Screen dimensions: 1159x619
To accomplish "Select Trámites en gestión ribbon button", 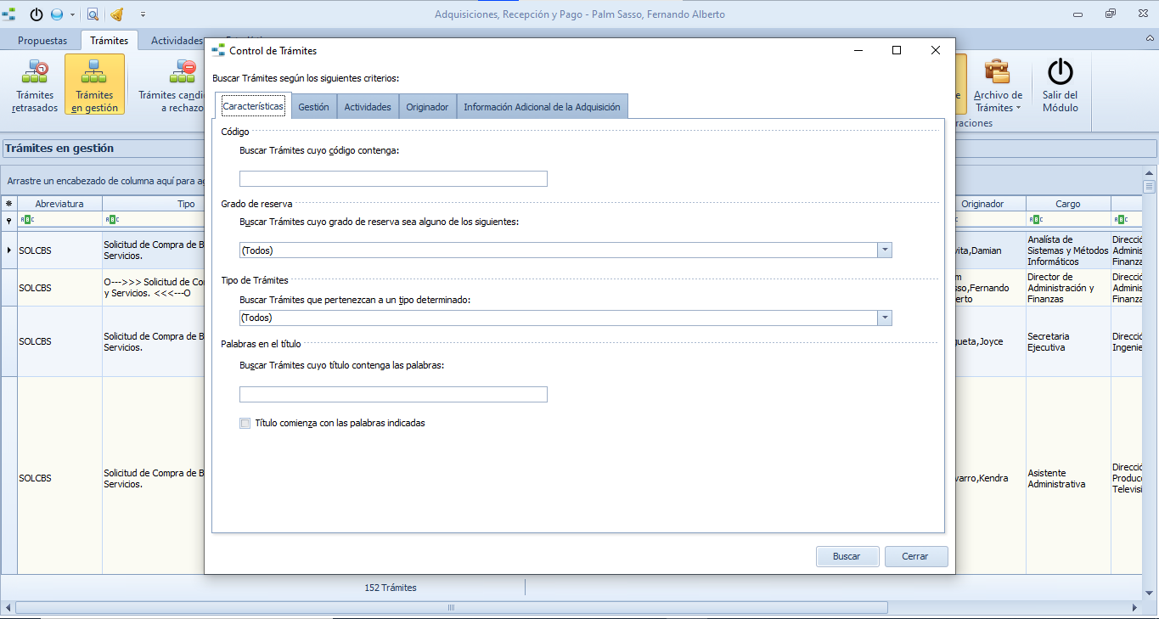I will 94,84.
